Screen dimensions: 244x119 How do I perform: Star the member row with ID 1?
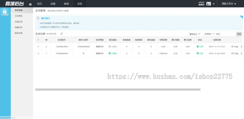tap(38, 53)
